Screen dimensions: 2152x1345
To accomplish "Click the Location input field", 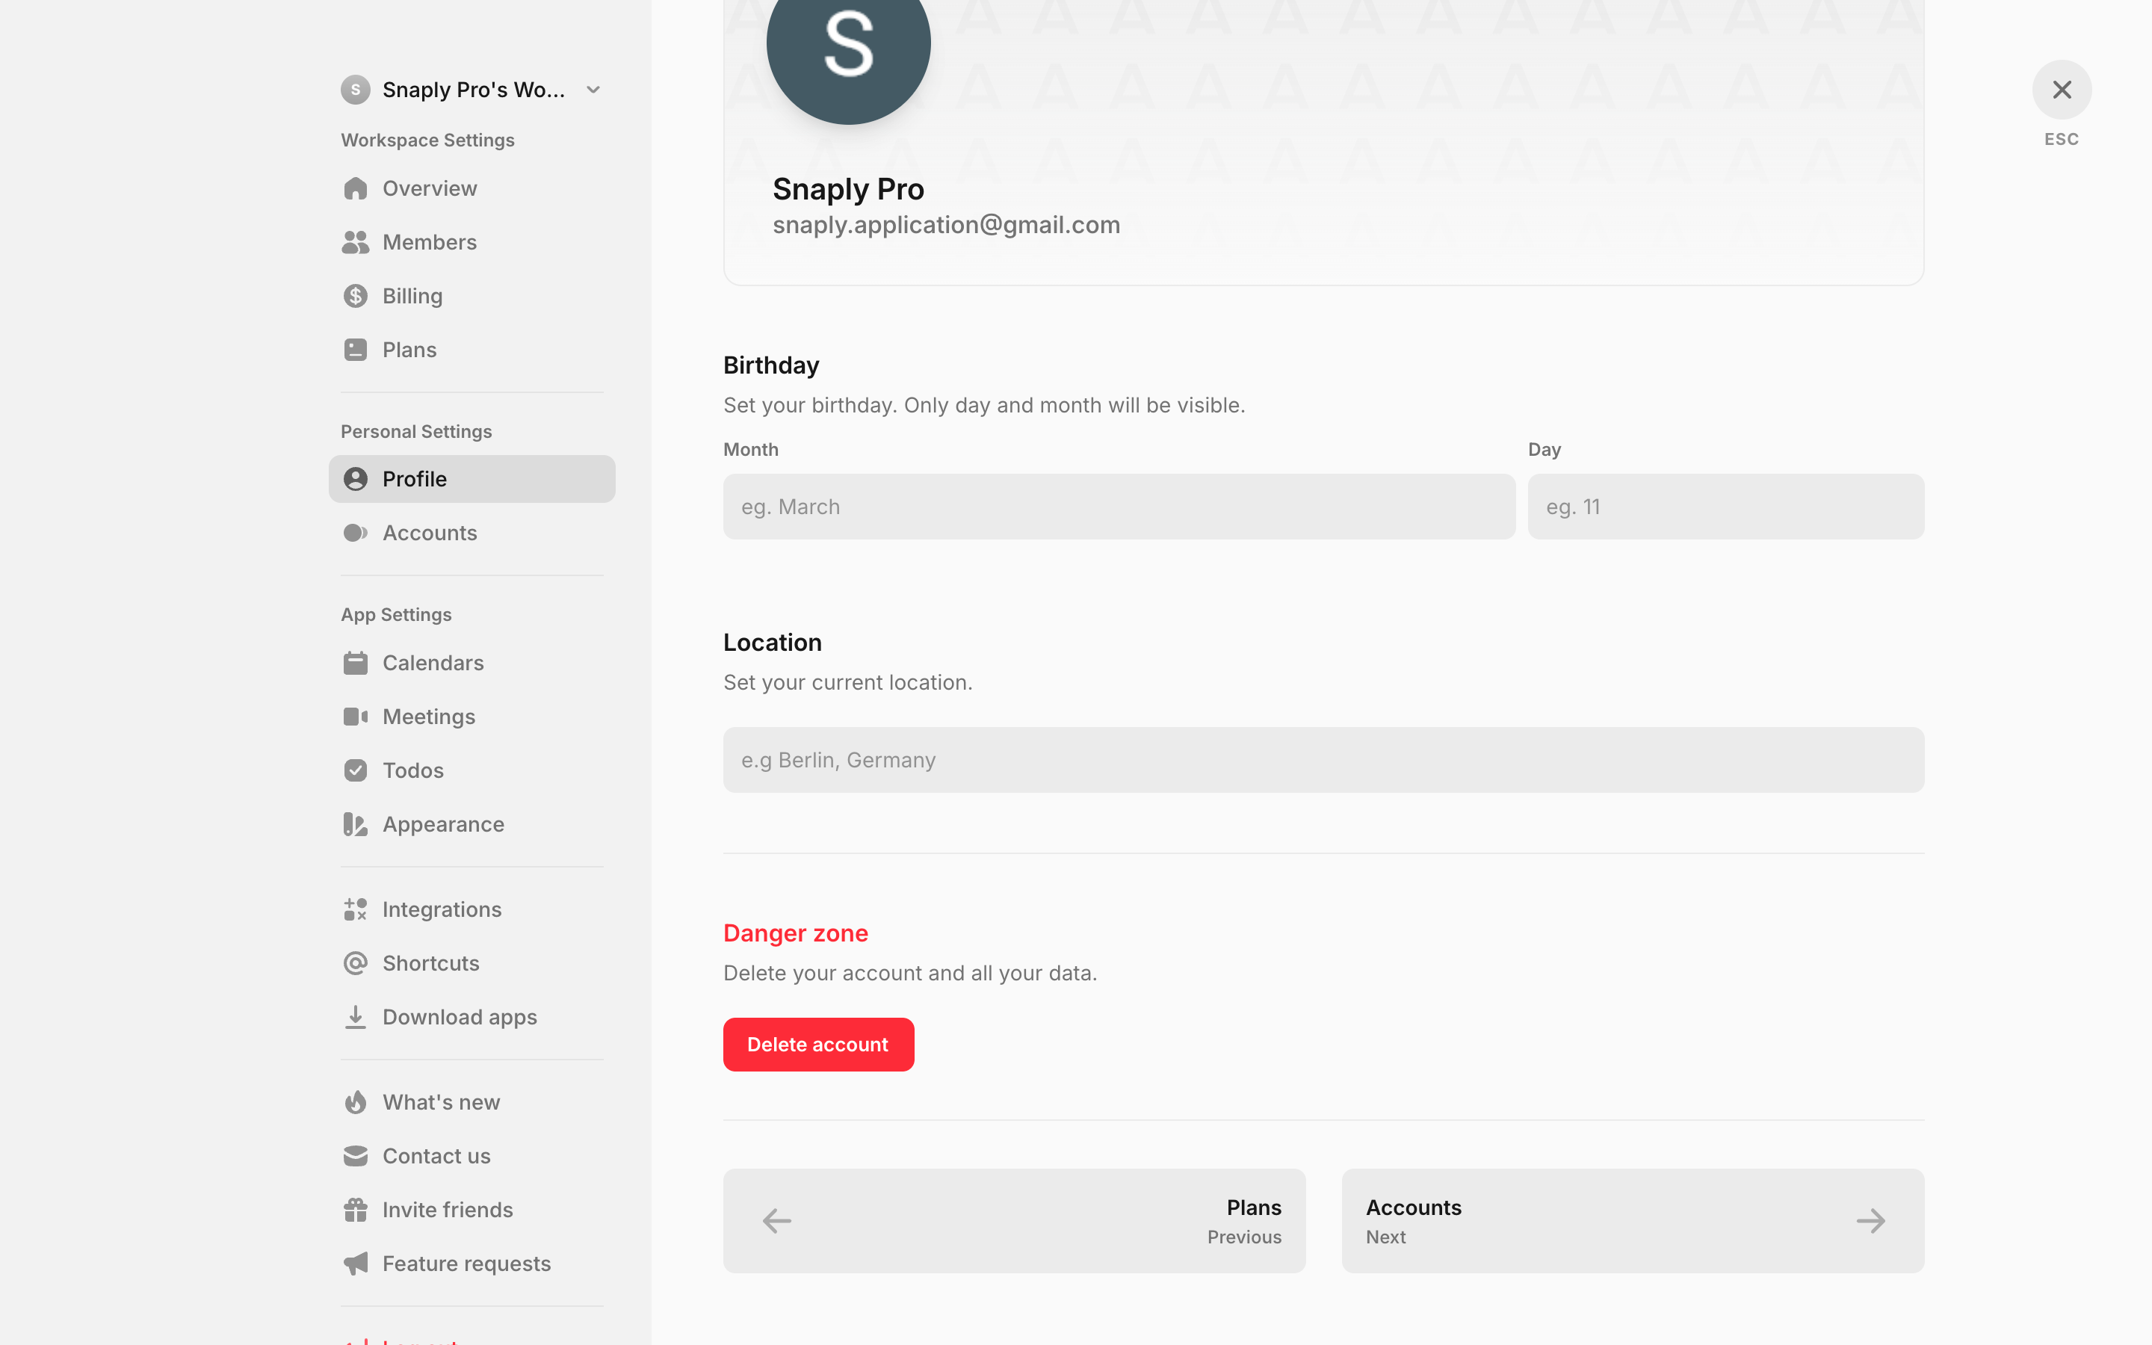I will [x=1323, y=760].
